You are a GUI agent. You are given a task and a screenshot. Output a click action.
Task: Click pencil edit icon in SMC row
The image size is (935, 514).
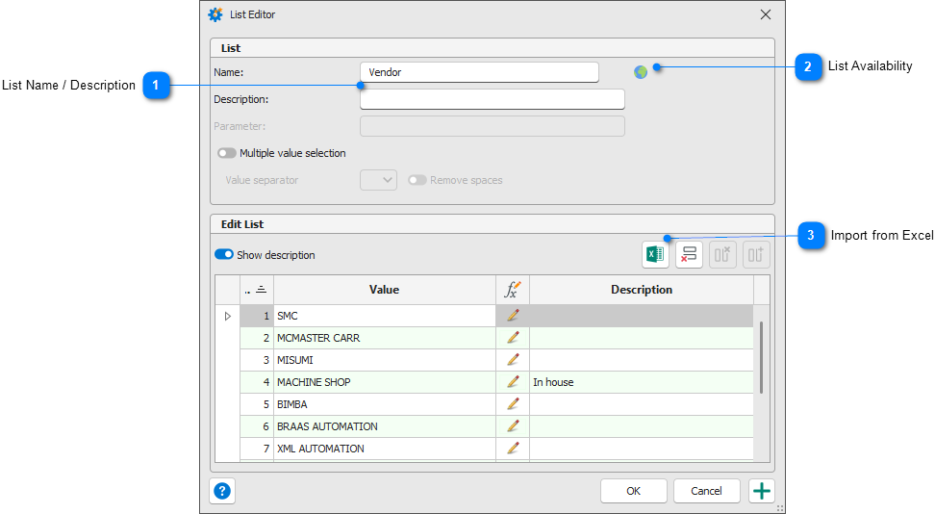[x=513, y=316]
